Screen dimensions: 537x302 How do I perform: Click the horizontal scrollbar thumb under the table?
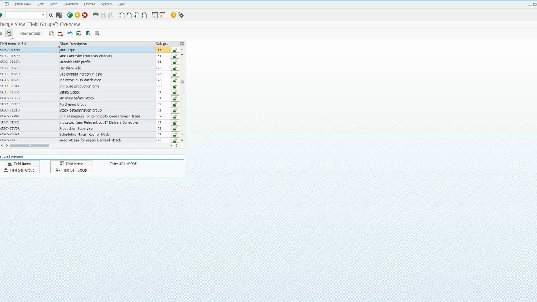point(29,146)
